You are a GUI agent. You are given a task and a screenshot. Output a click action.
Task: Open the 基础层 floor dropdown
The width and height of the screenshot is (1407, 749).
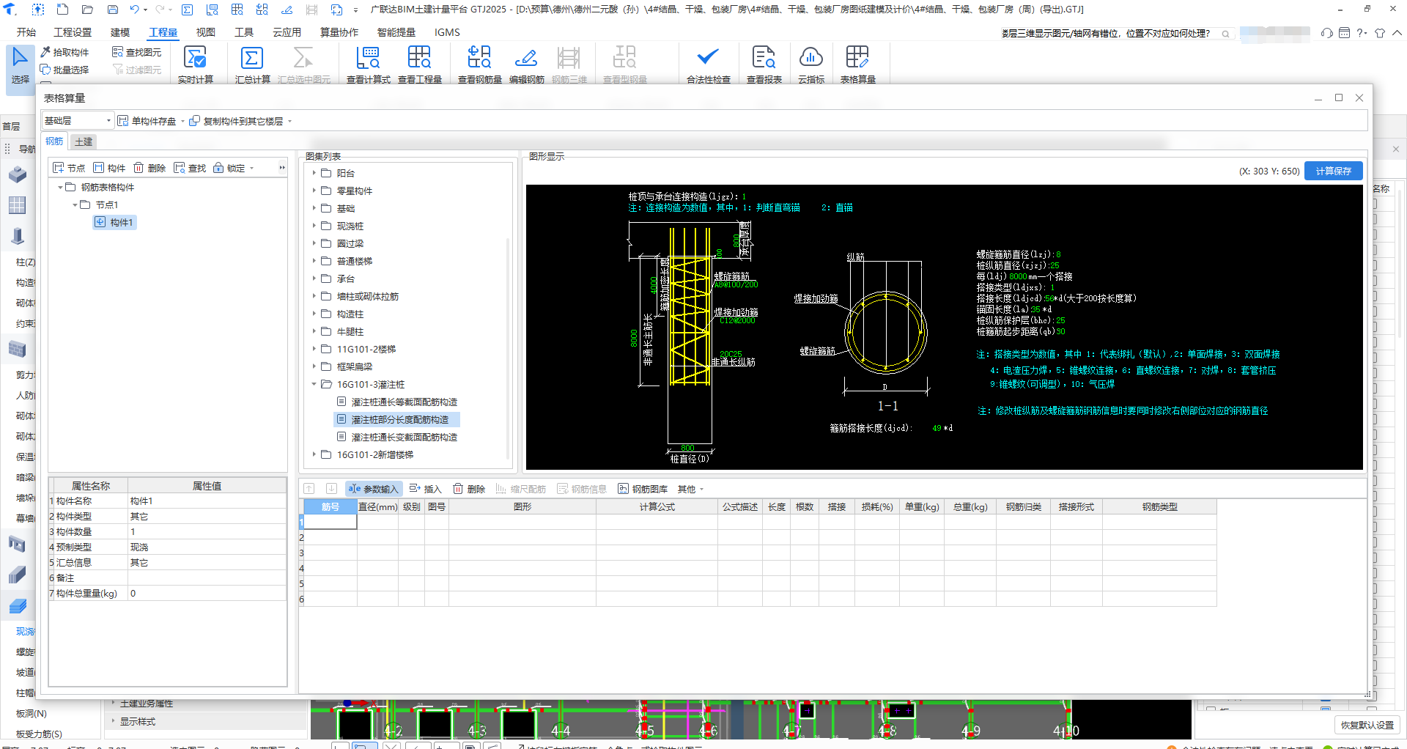point(78,121)
